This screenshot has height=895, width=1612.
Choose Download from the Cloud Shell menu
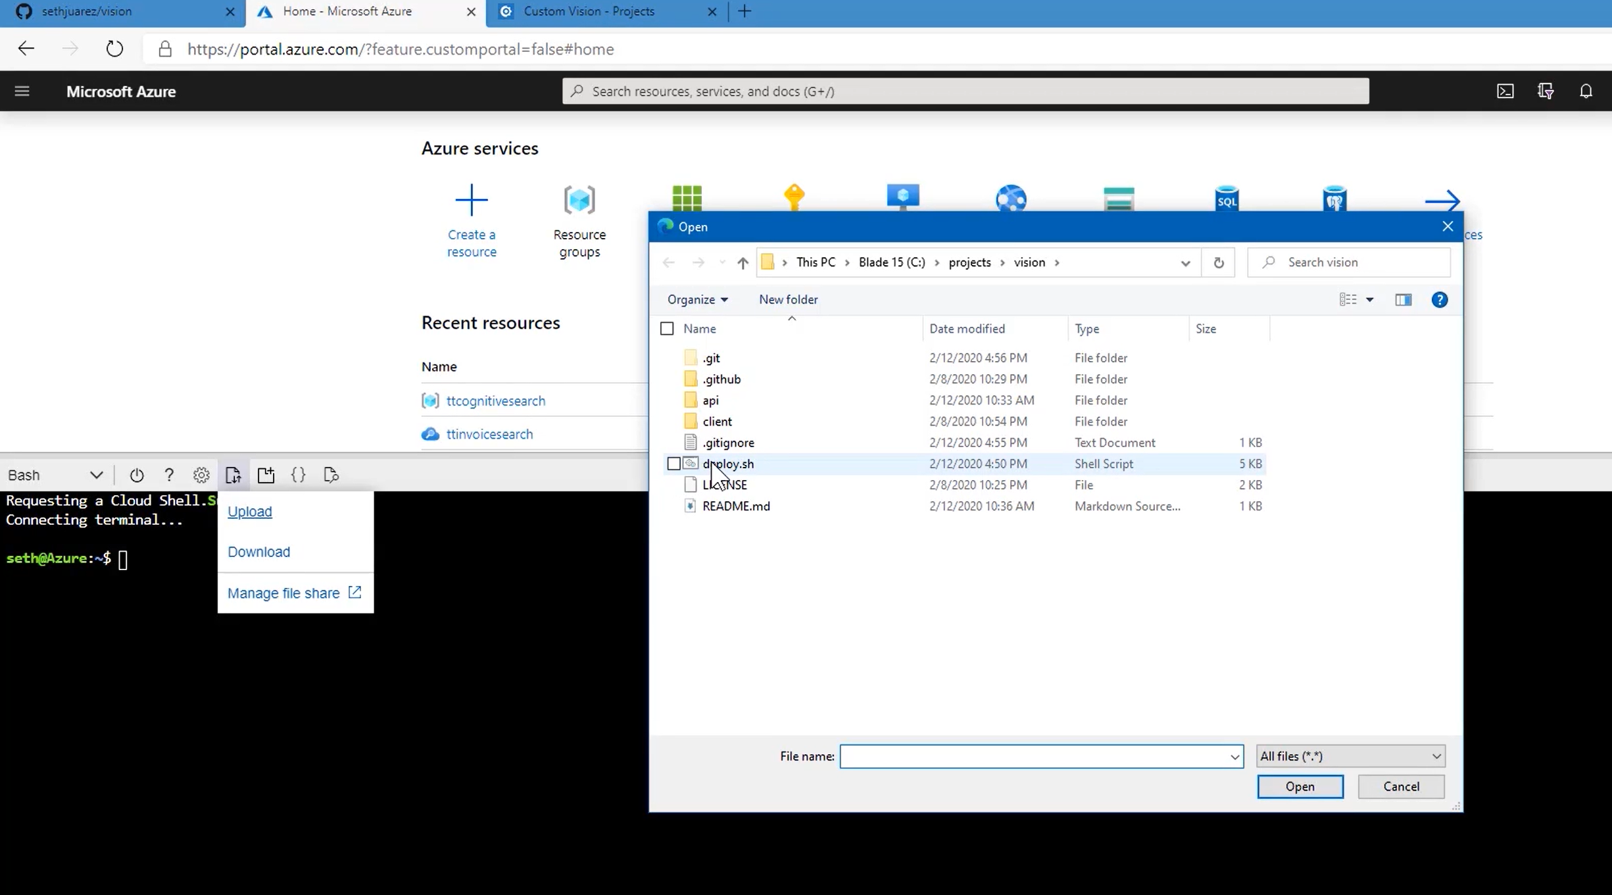tap(258, 552)
